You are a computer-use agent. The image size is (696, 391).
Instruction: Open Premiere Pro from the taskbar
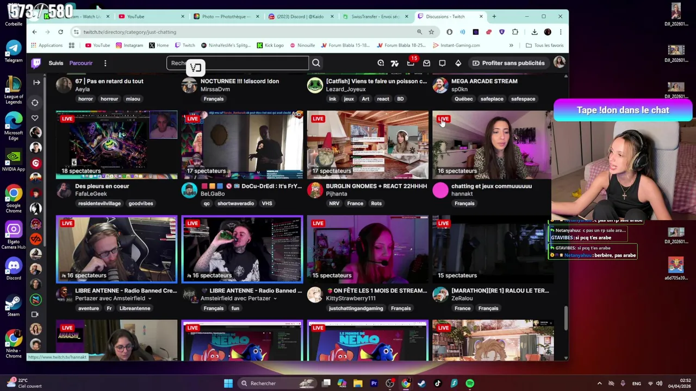374,383
